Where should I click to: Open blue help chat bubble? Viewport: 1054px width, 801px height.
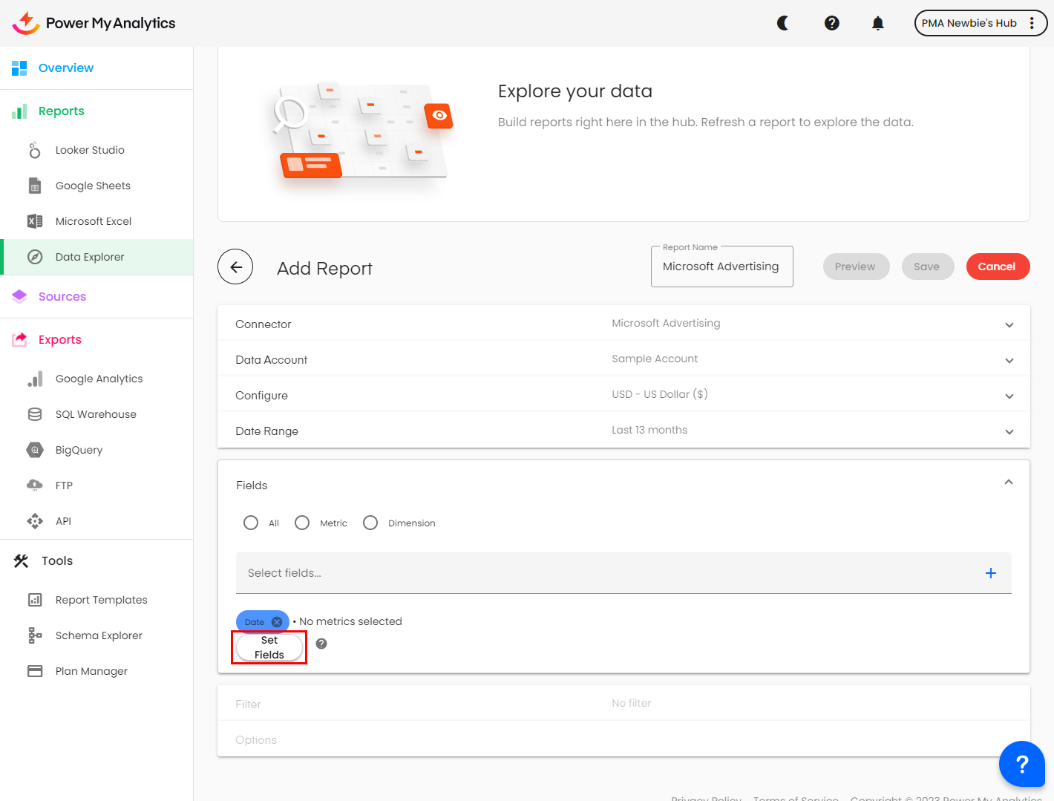click(x=1021, y=763)
